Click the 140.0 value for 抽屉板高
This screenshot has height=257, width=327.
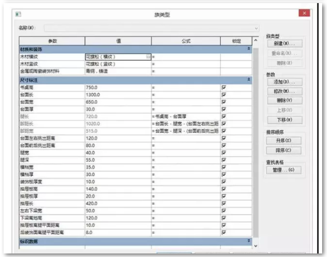[92, 189]
